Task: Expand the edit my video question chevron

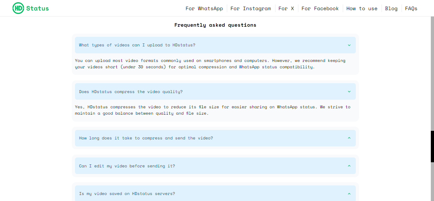Action: [x=349, y=166]
